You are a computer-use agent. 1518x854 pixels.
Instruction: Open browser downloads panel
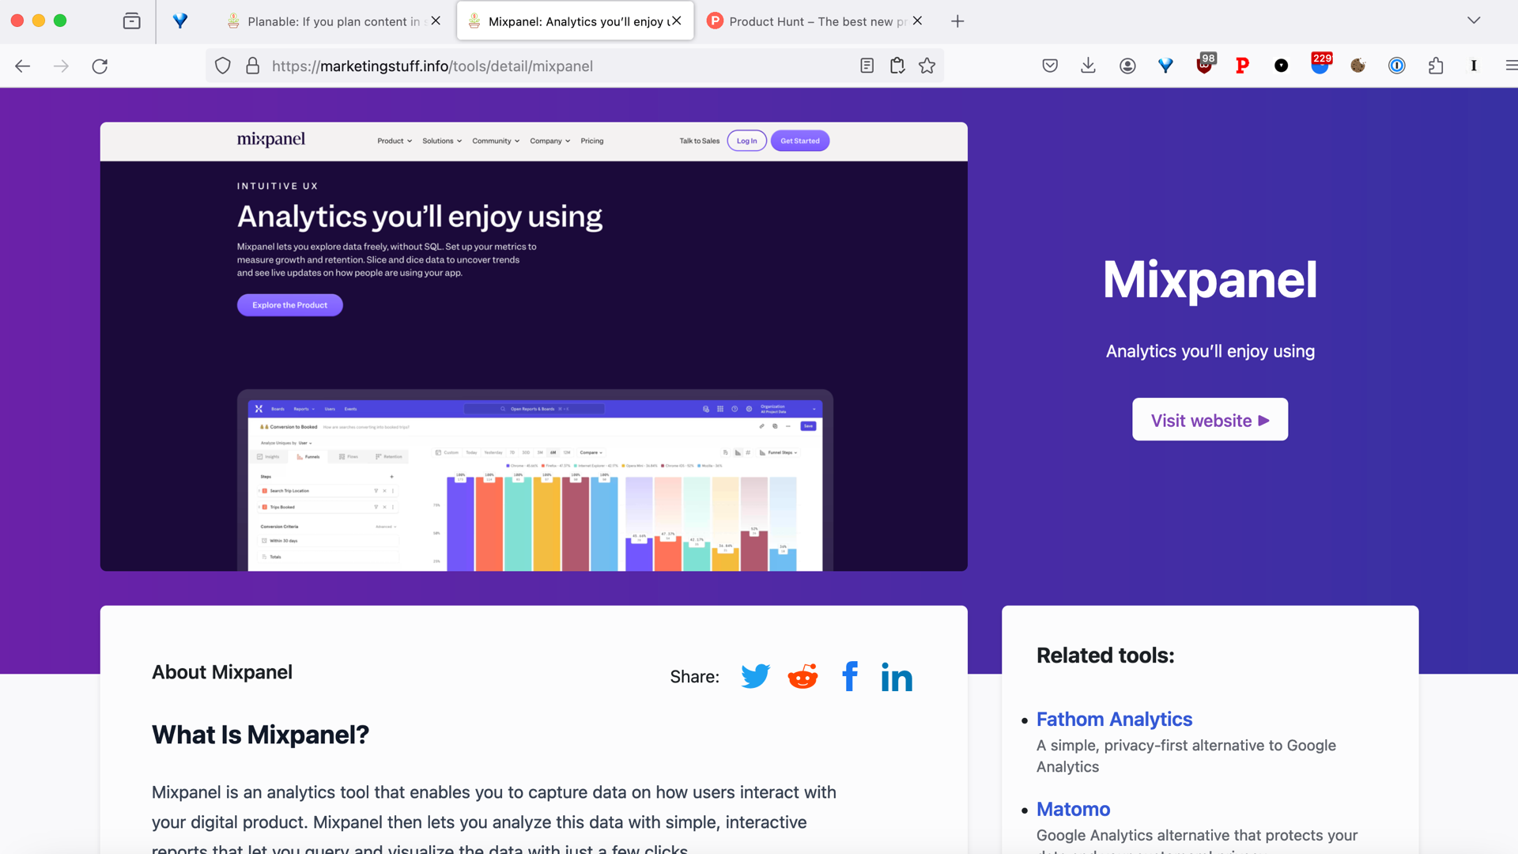pos(1088,66)
